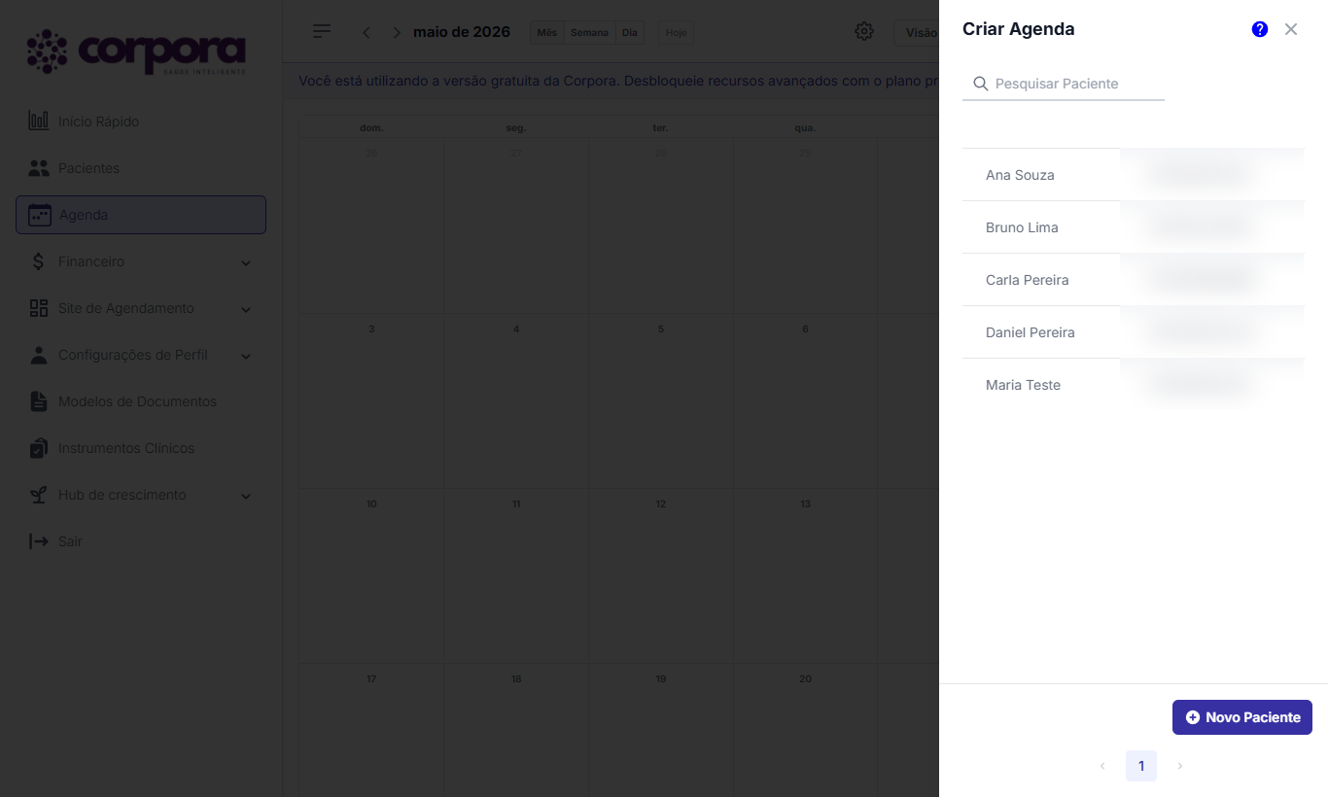Click the Sair exit arrow icon

pyautogui.click(x=39, y=541)
